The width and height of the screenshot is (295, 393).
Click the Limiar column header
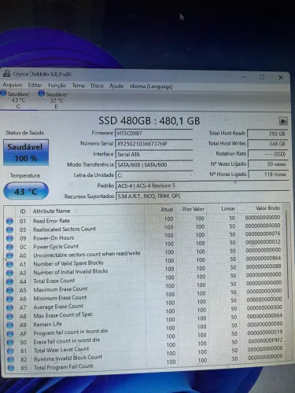tap(228, 208)
